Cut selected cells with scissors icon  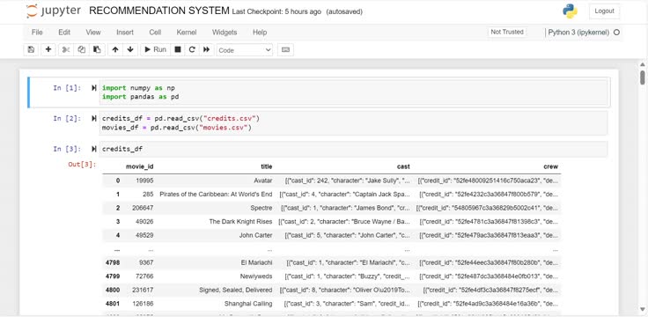pyautogui.click(x=66, y=49)
